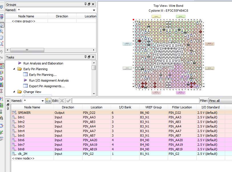Image resolution: width=232 pixels, height=172 pixels.
Task: Run Analysis and Elaboration task
Action: tap(43, 63)
